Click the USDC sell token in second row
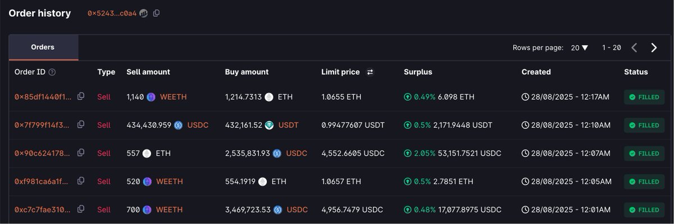Image resolution: width=674 pixels, height=224 pixels. click(x=198, y=125)
